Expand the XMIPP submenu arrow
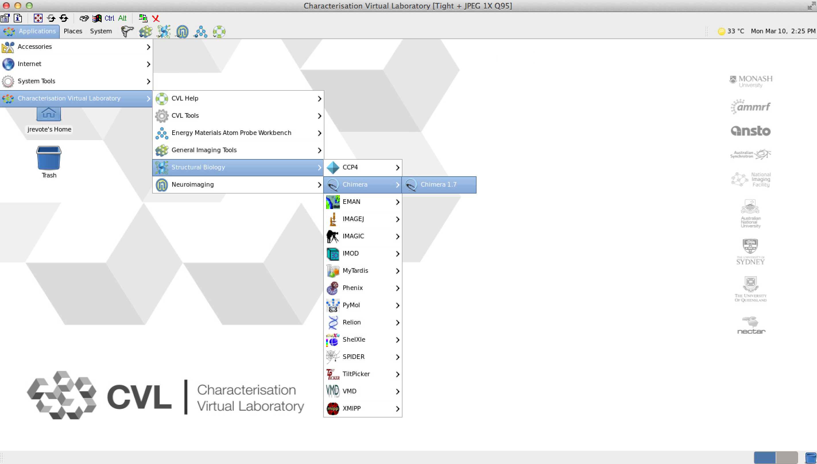The width and height of the screenshot is (817, 464). tap(398, 409)
